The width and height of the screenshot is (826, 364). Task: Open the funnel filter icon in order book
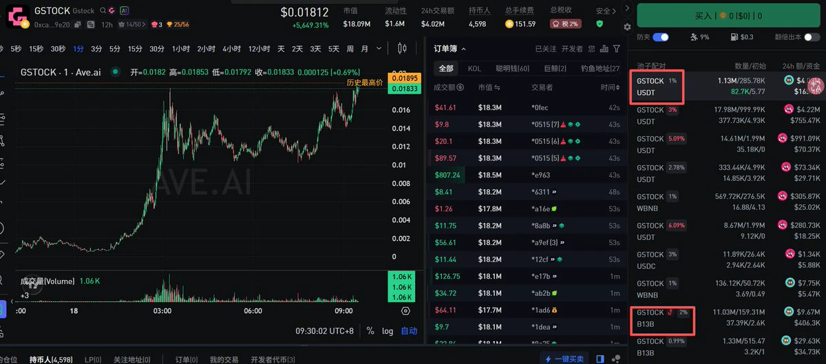pyautogui.click(x=617, y=49)
